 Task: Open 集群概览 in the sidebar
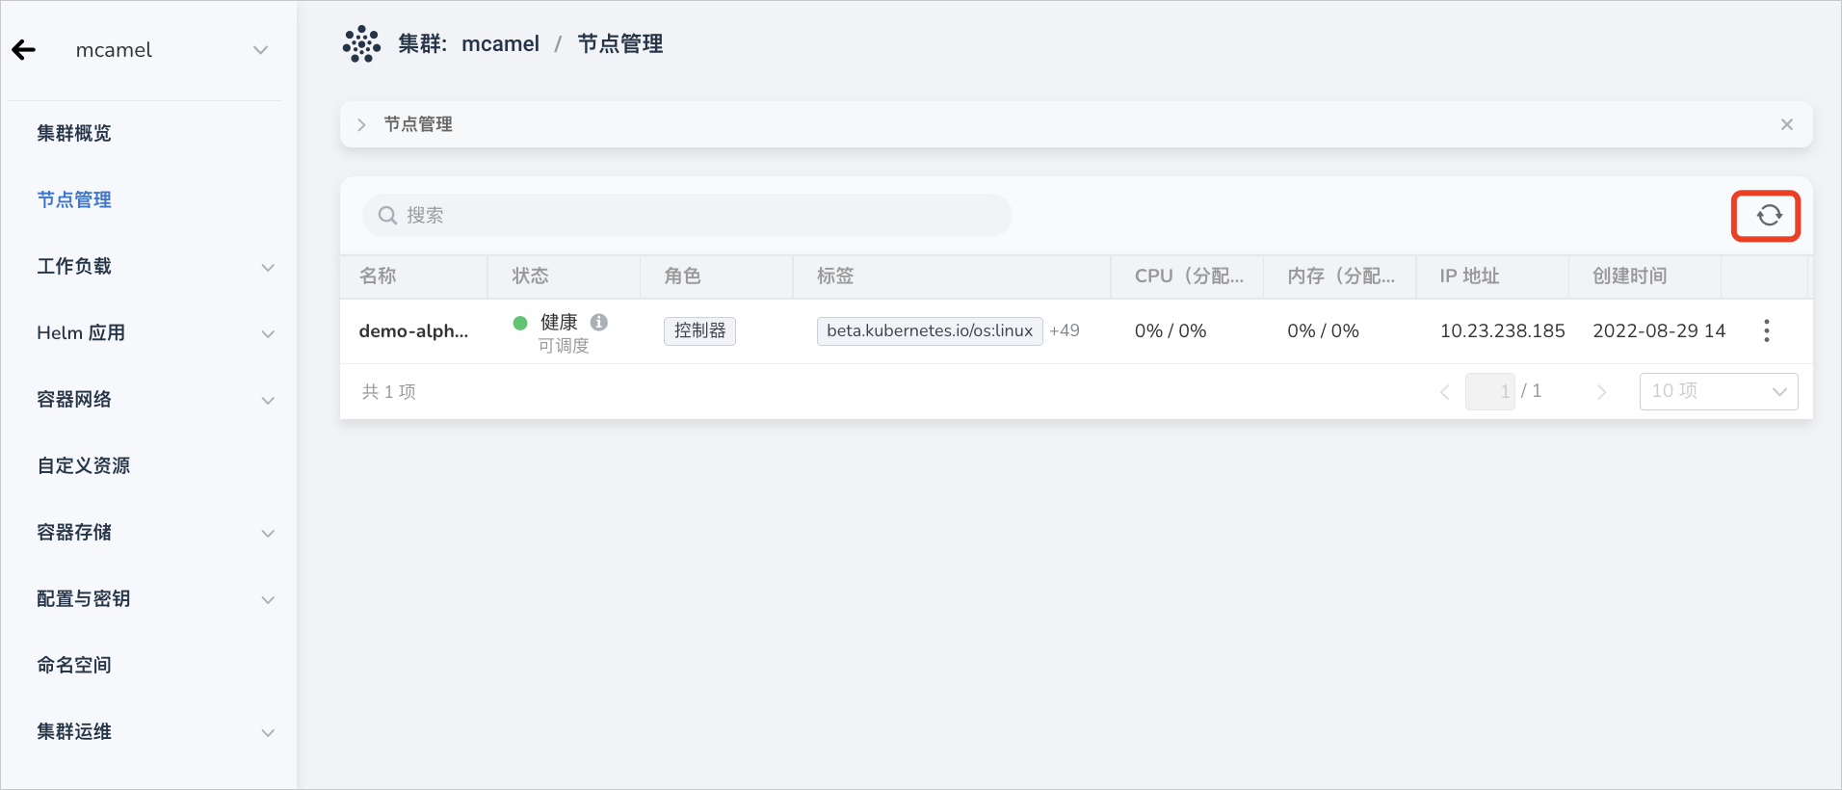click(74, 133)
